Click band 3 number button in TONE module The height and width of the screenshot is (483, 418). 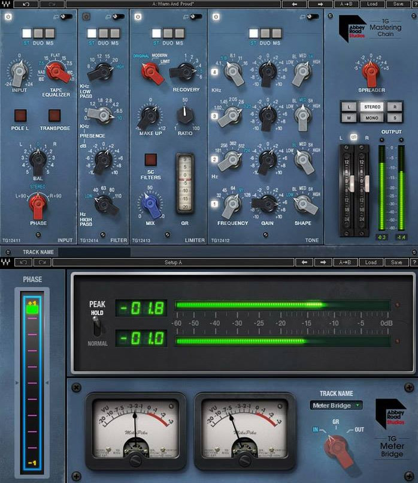[x=214, y=116]
